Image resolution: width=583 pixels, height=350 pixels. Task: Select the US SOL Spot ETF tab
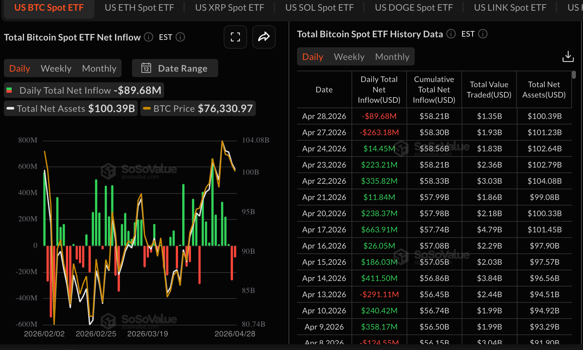tap(319, 7)
